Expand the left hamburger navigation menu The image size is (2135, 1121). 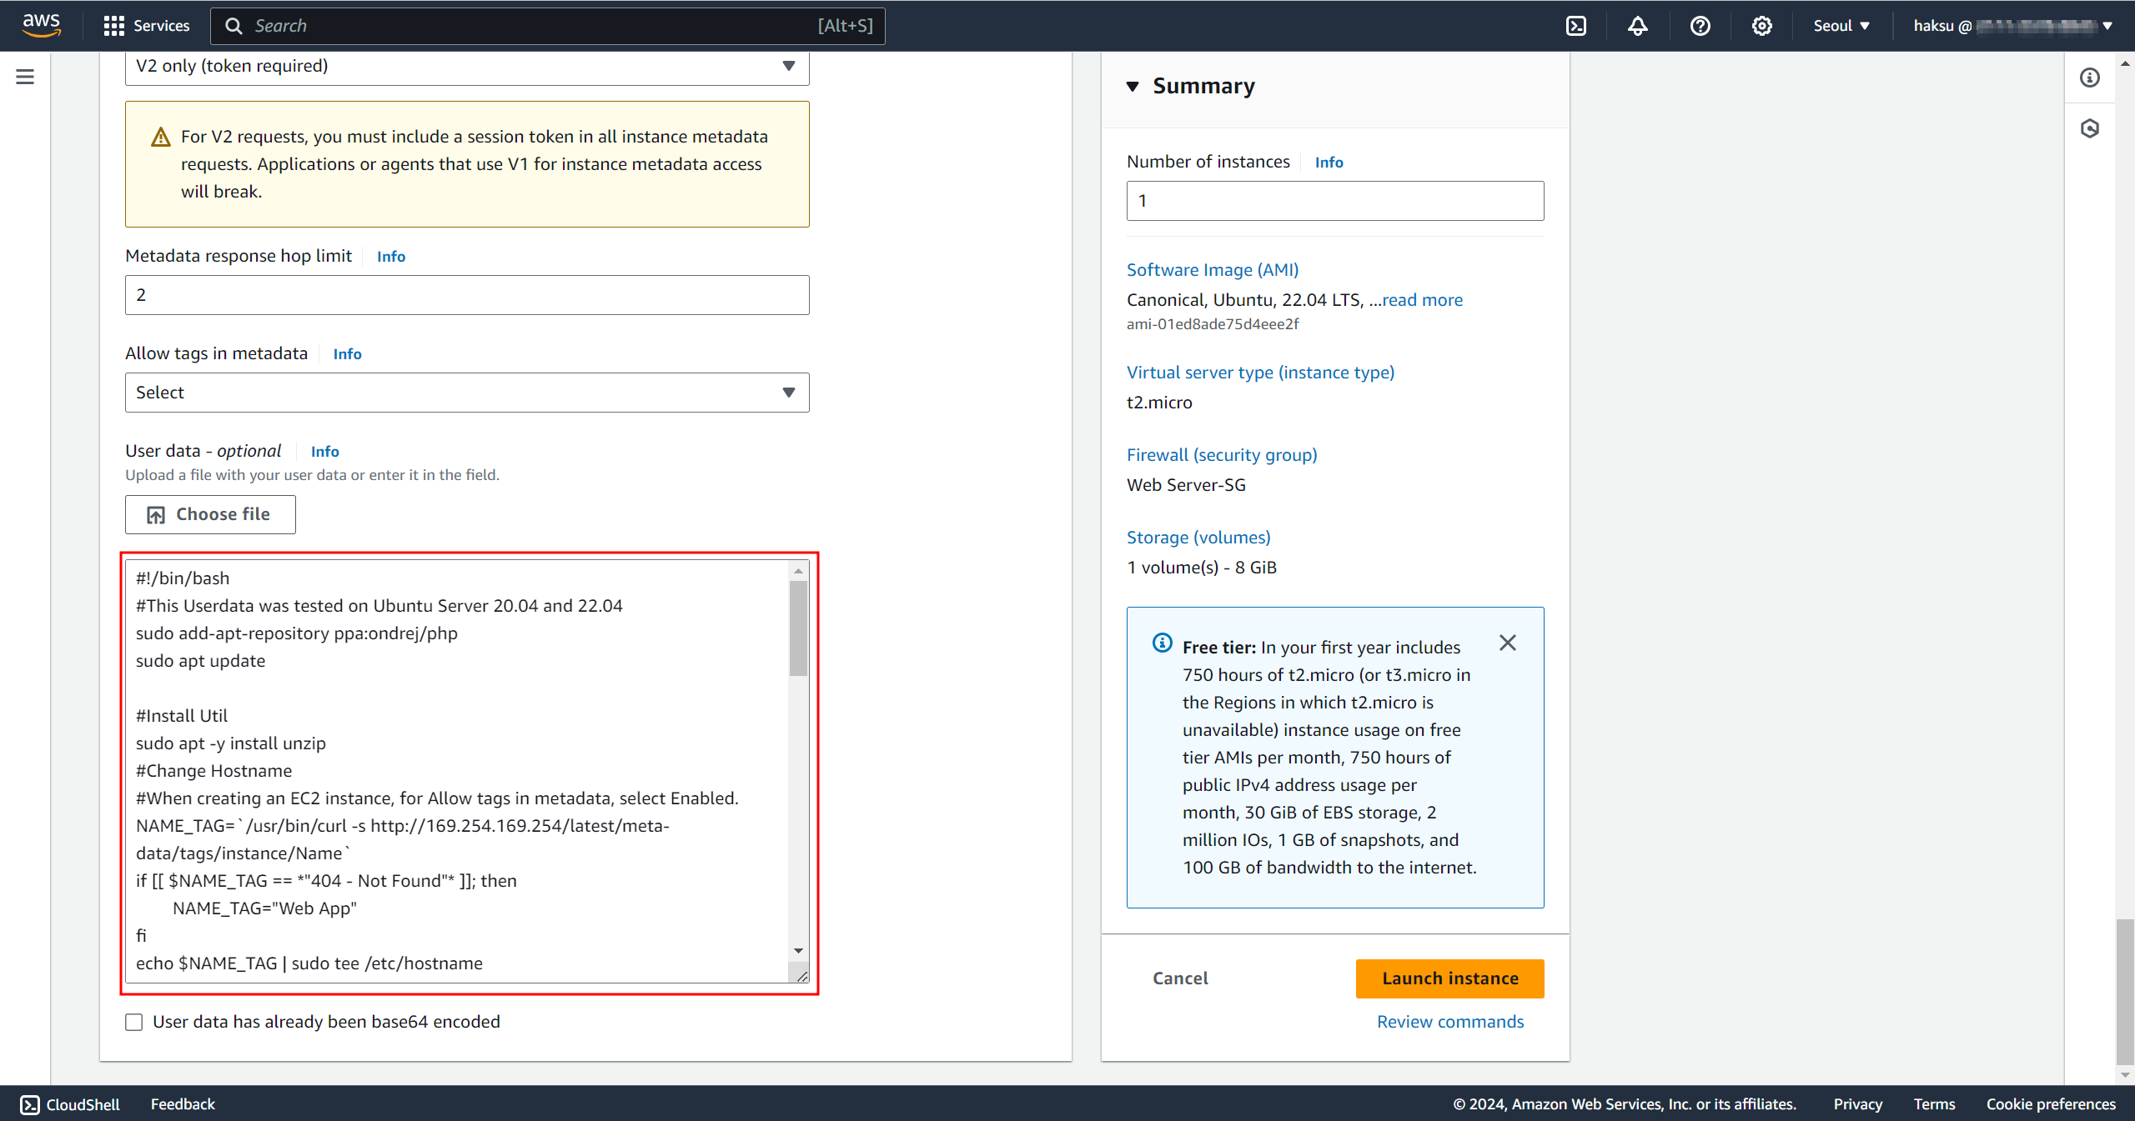[x=25, y=77]
